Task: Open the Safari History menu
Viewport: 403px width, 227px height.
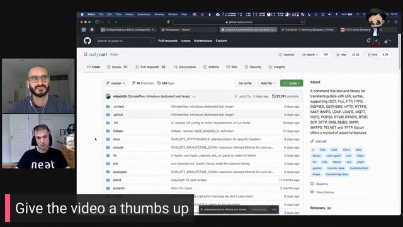Action: point(129,15)
